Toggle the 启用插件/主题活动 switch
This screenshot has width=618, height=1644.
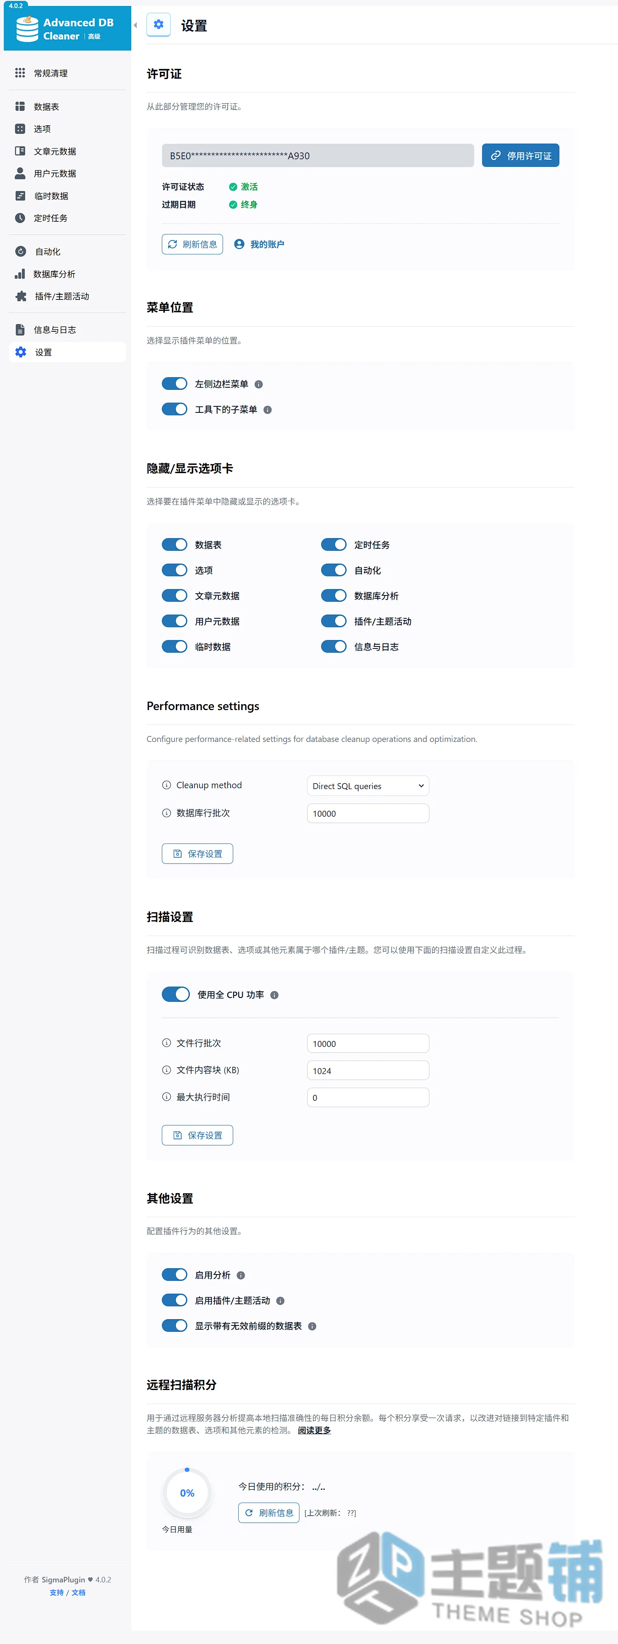pyautogui.click(x=174, y=1300)
